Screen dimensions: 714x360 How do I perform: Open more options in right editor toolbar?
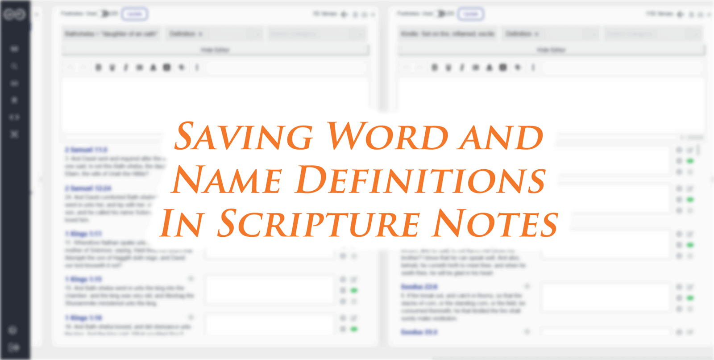533,67
